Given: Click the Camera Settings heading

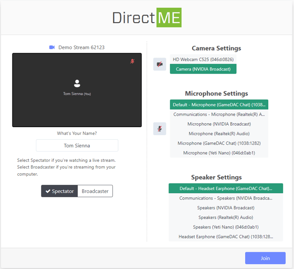Looking at the screenshot, I should point(216,48).
